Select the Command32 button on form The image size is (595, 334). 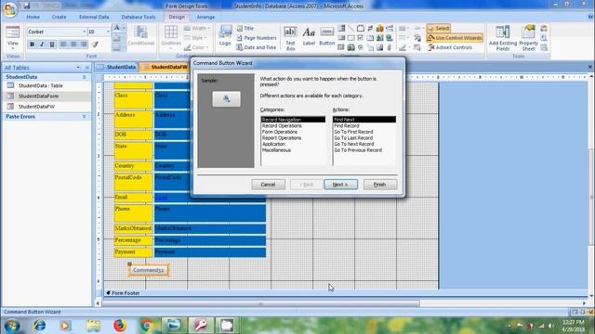149,270
